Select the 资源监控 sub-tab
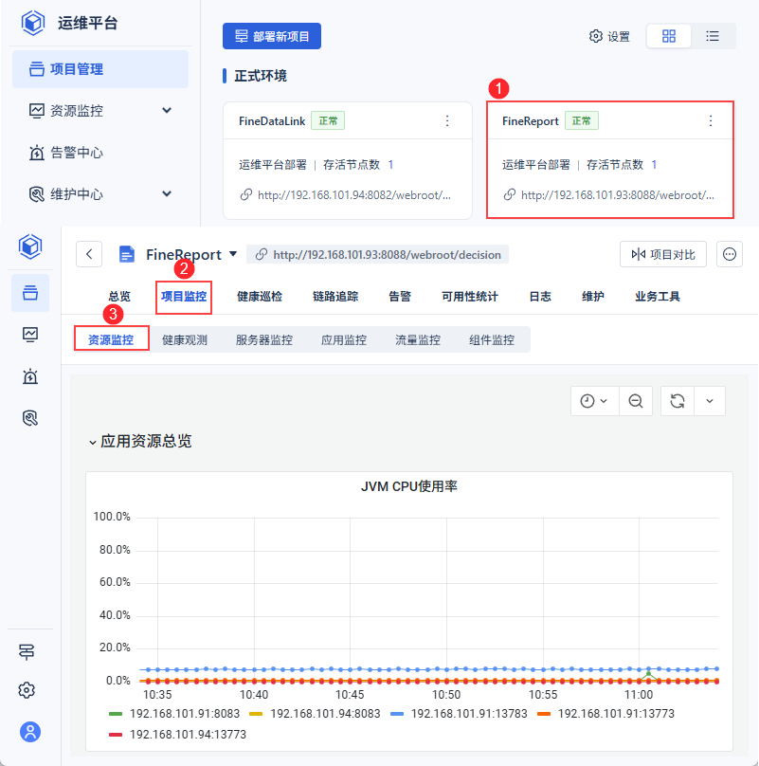This screenshot has width=759, height=766. tap(111, 340)
